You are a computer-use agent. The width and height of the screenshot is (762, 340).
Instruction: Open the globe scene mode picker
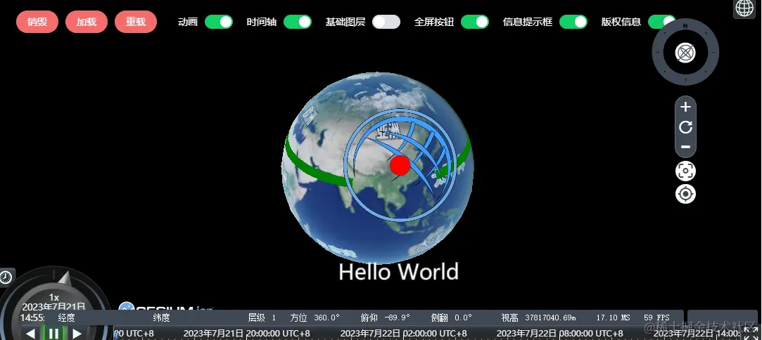pos(744,8)
